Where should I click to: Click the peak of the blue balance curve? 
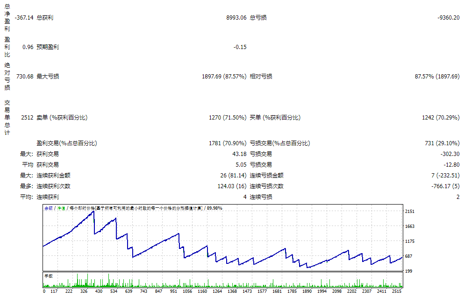pos(93,211)
